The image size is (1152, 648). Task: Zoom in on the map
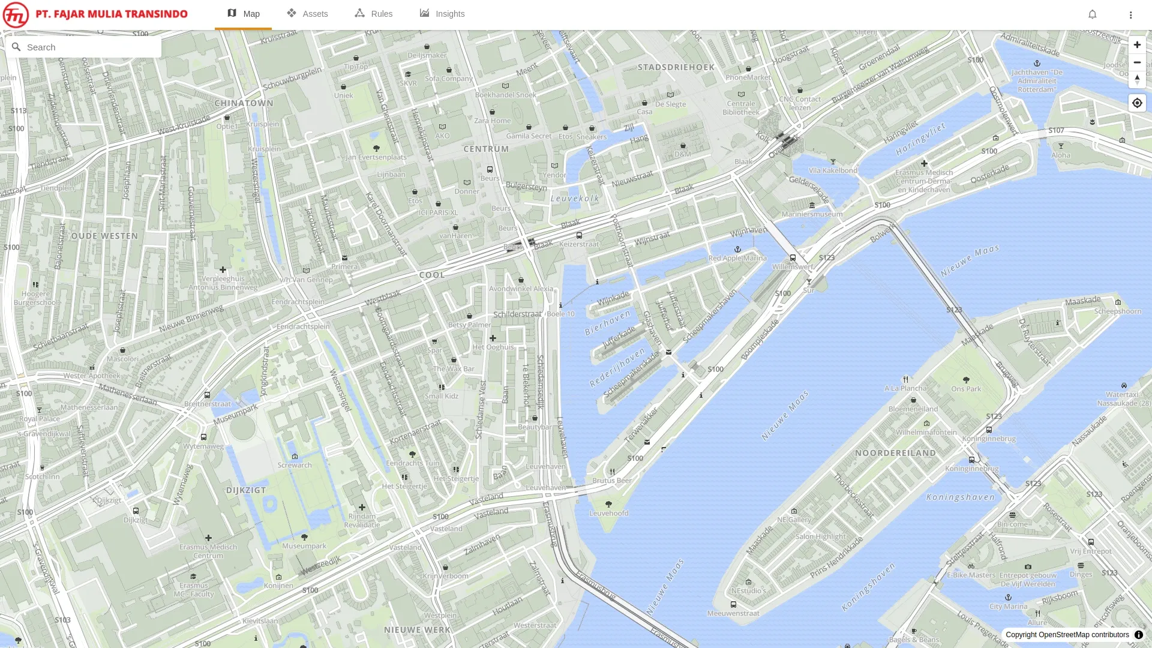click(1137, 45)
